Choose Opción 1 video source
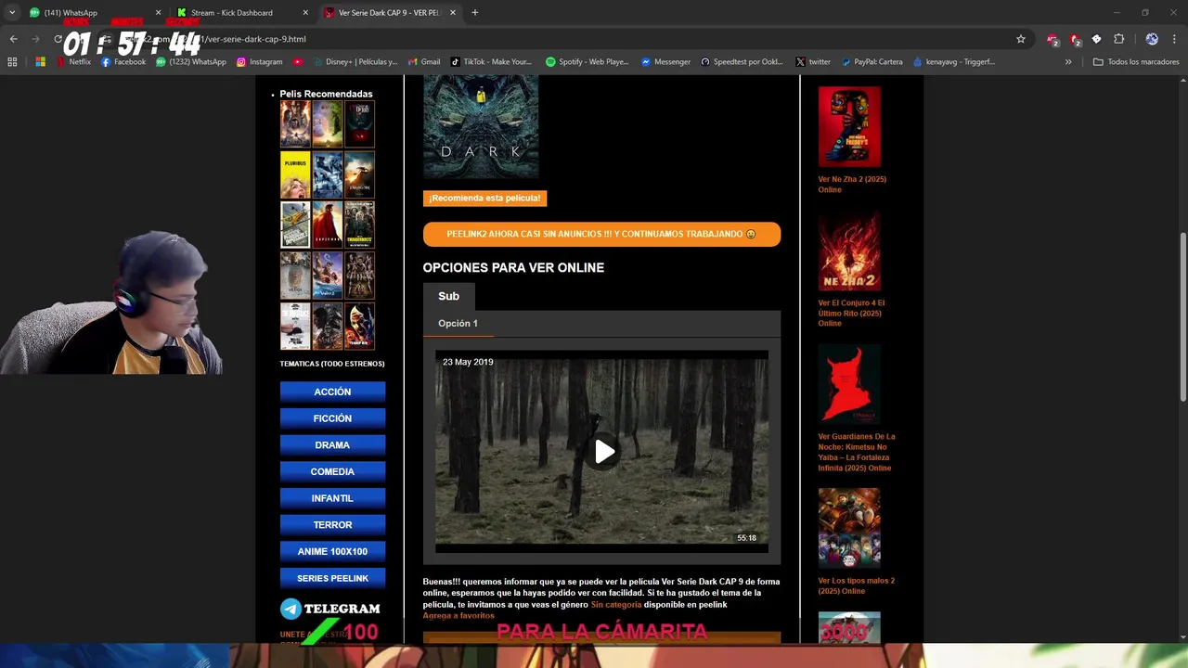This screenshot has width=1188, height=668. point(458,323)
